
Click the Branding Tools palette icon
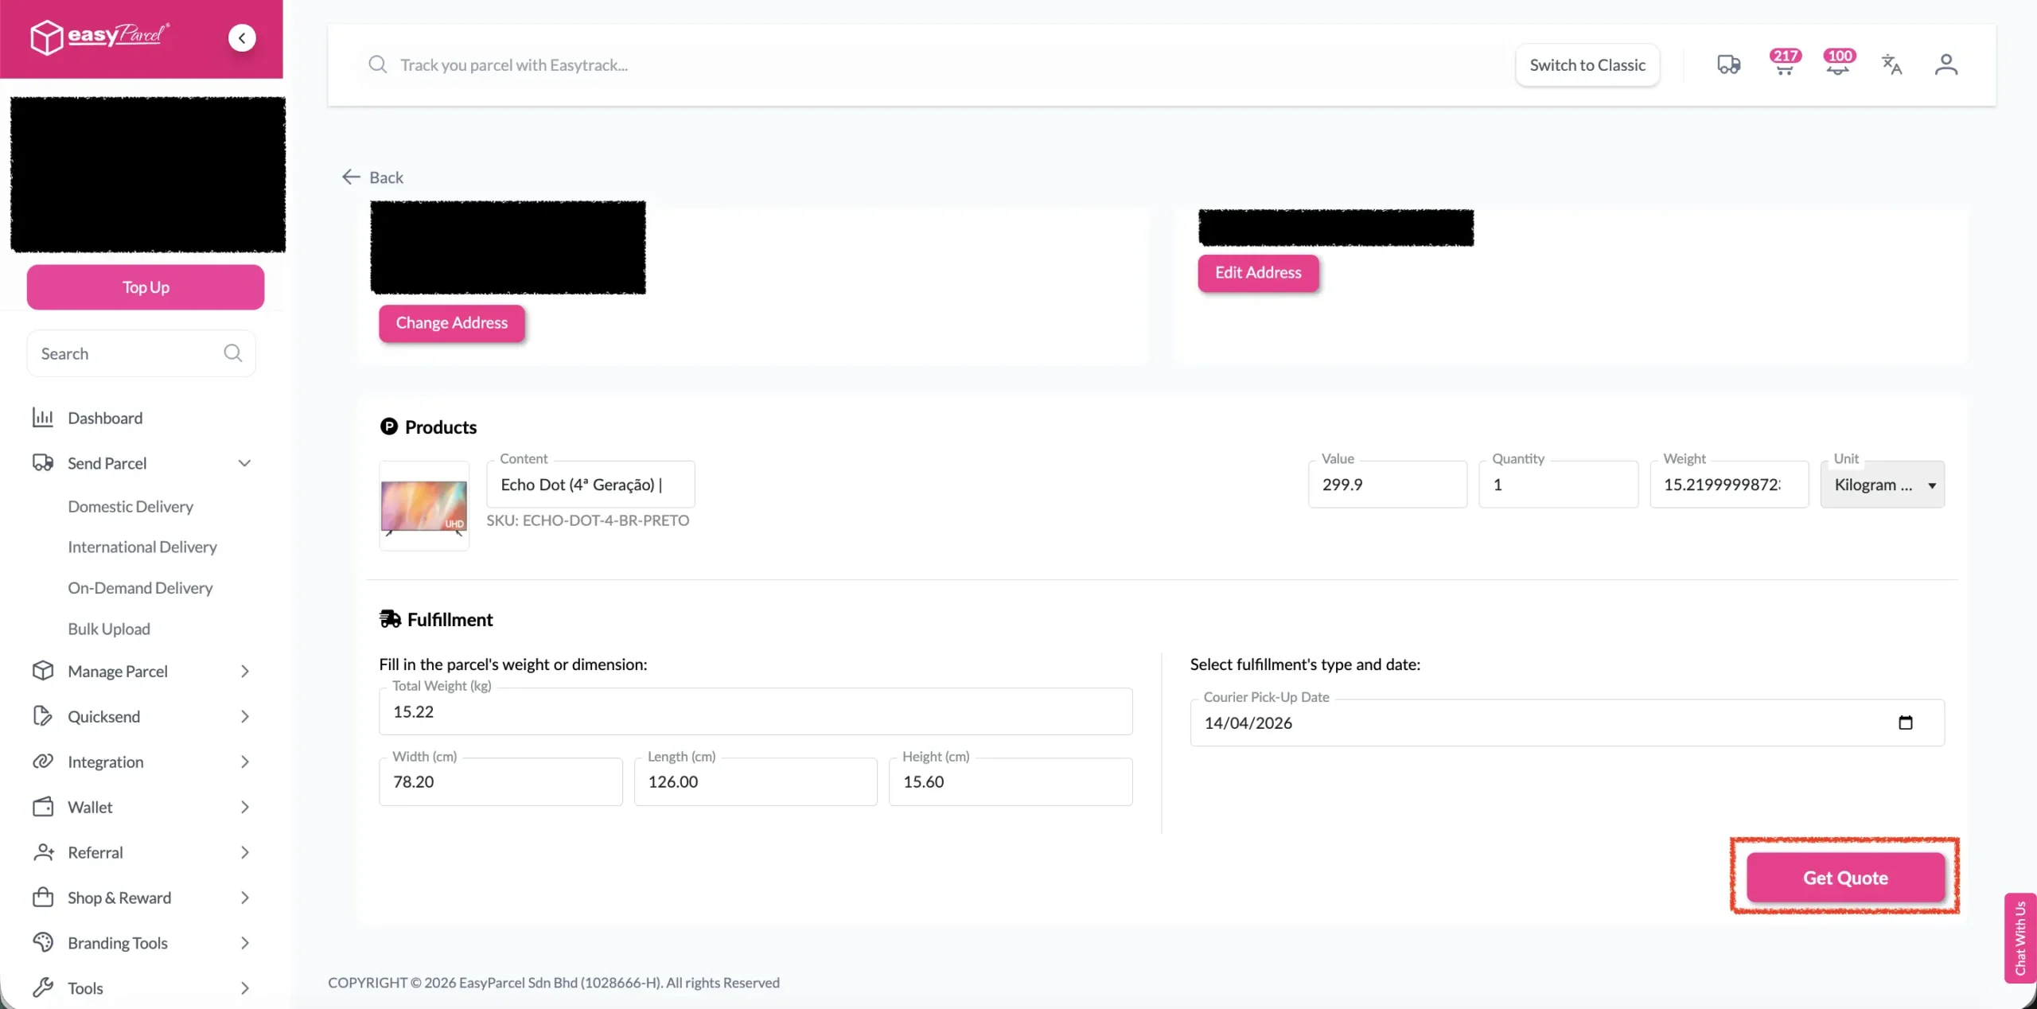click(43, 943)
